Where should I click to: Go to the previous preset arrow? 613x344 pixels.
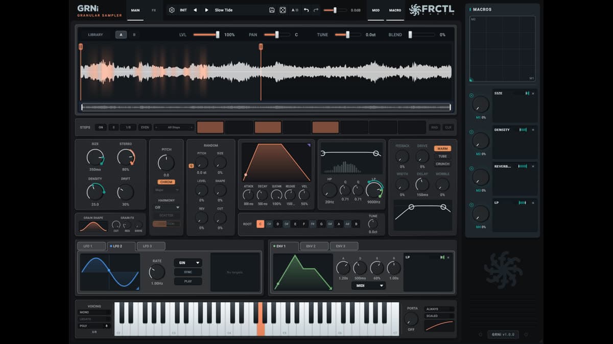(x=195, y=10)
